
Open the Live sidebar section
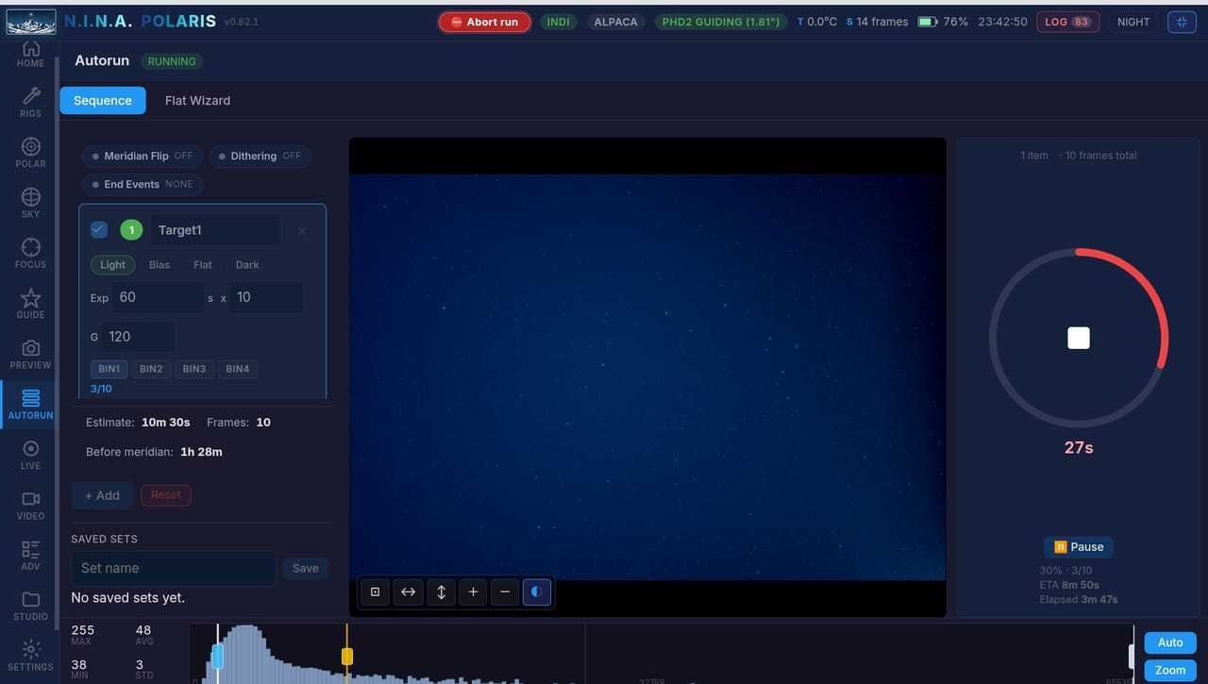(x=30, y=454)
